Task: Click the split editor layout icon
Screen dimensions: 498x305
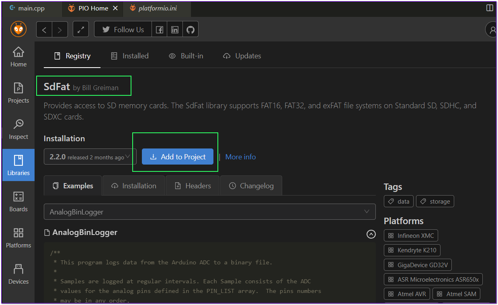Action: pyautogui.click(x=490, y=8)
